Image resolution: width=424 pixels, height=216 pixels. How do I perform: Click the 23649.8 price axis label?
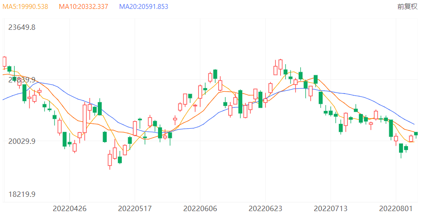pos(22,28)
